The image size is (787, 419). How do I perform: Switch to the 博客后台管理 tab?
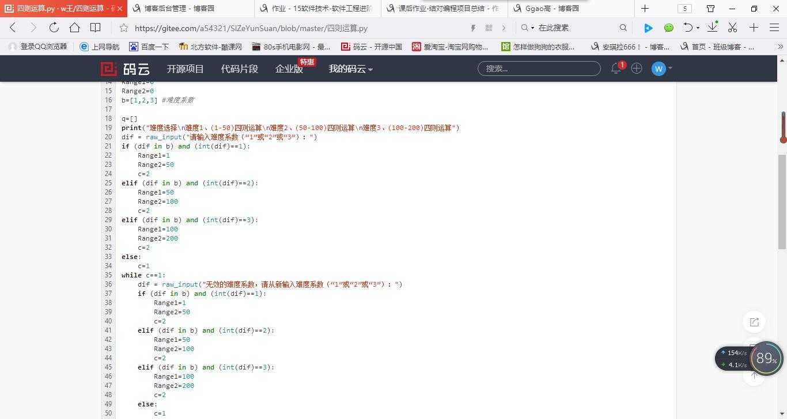190,9
